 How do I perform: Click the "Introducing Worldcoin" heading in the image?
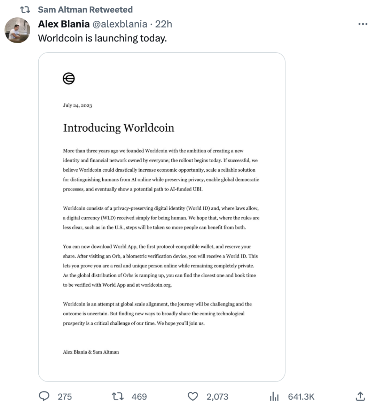coord(118,128)
